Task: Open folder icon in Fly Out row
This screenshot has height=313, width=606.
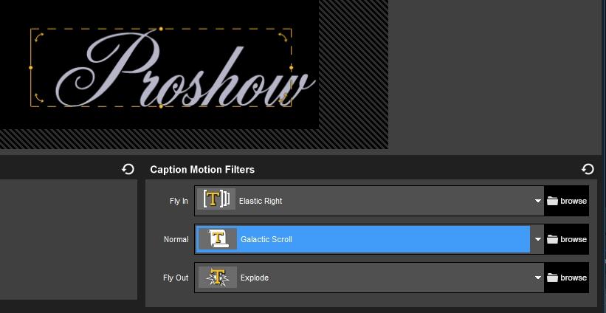Action: 552,278
